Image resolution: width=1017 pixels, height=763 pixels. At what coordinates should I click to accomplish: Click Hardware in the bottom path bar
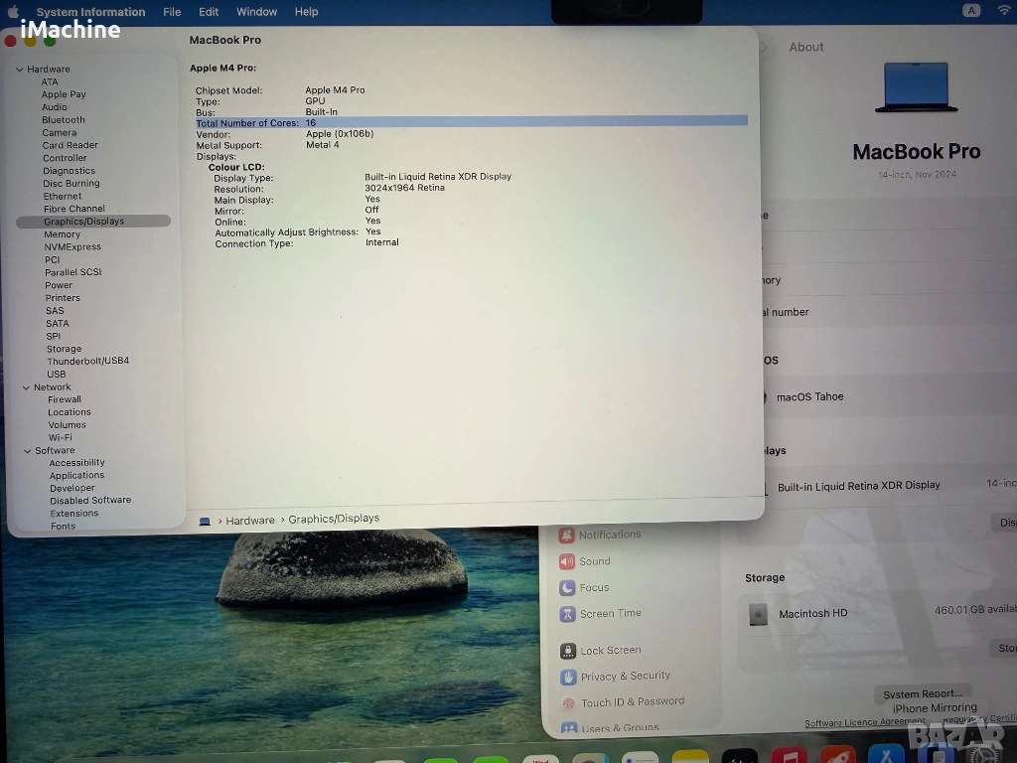pos(249,520)
